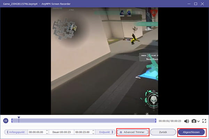Enter fullscreen preview mode
This screenshot has width=209, height=139.
204,121
